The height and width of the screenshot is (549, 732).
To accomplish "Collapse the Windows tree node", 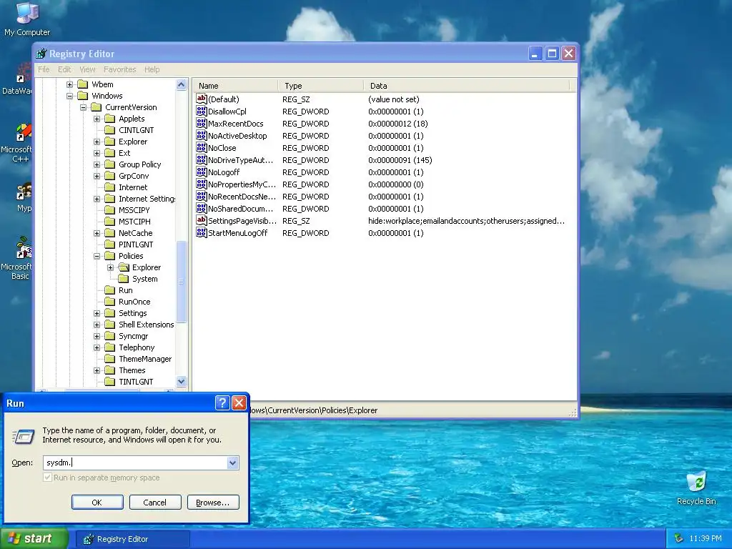I will click(69, 96).
